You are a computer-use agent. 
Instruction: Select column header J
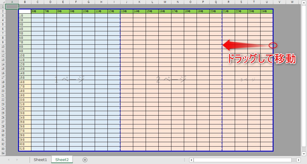[x=126, y=2]
